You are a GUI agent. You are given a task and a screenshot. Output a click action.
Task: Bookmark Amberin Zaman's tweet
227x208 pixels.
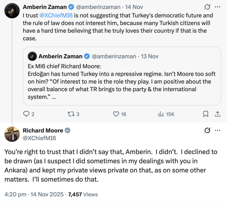pos(206,114)
